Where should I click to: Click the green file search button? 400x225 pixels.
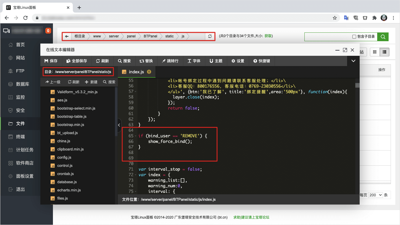coord(383,37)
